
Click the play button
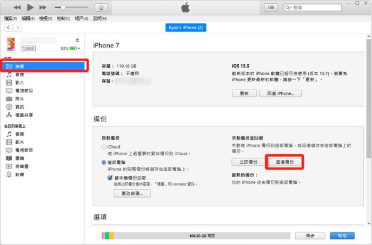tap(30, 7)
